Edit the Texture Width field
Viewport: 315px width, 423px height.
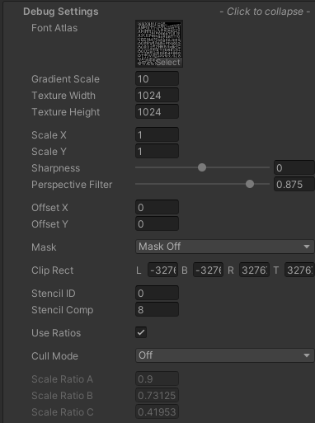[x=157, y=96]
